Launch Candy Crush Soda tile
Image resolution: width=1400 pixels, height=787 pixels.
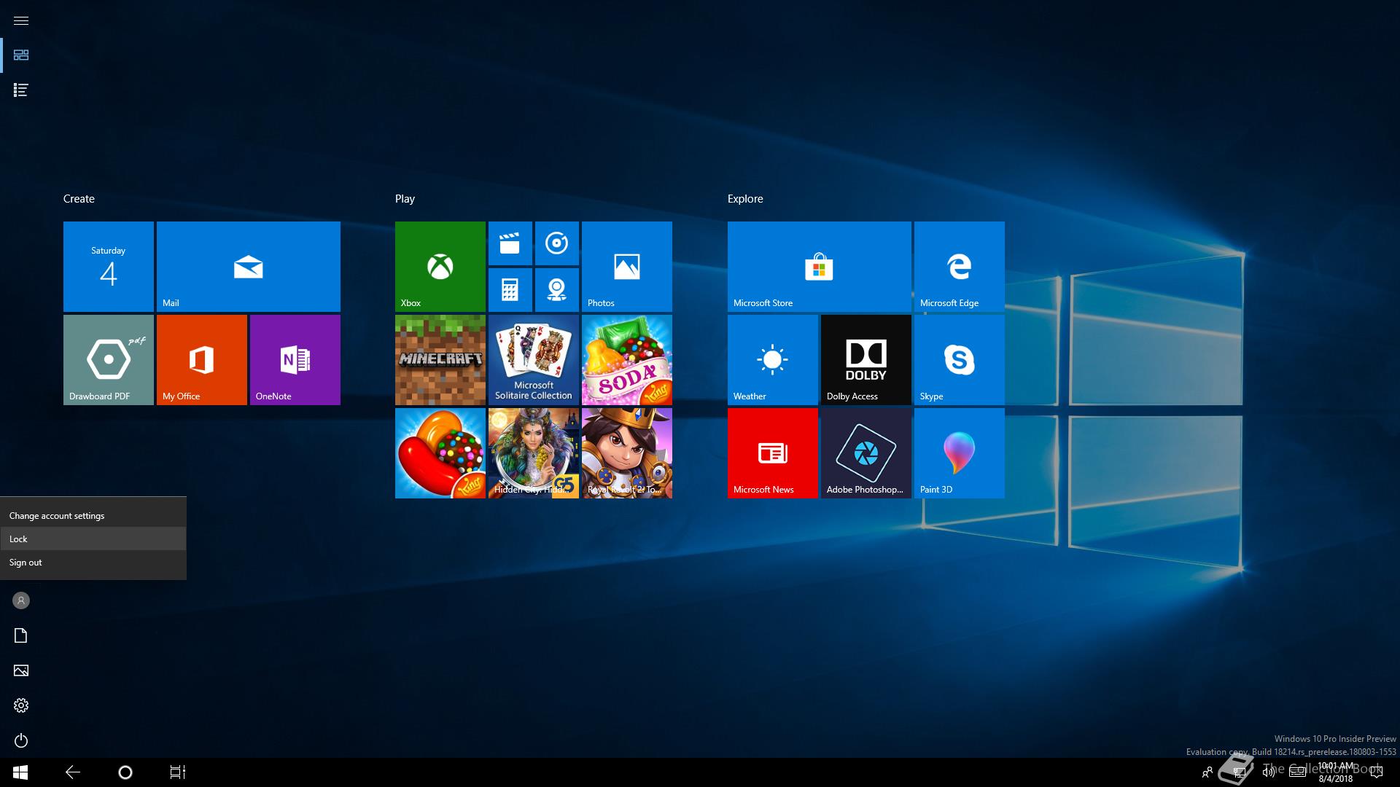[x=627, y=360]
